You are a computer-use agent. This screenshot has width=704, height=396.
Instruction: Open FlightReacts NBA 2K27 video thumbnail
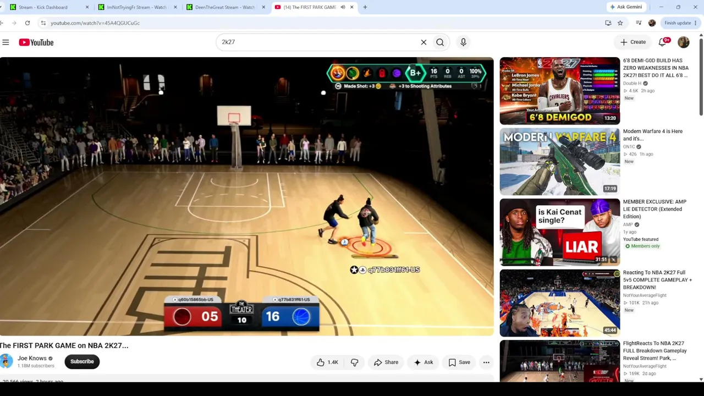(x=559, y=361)
